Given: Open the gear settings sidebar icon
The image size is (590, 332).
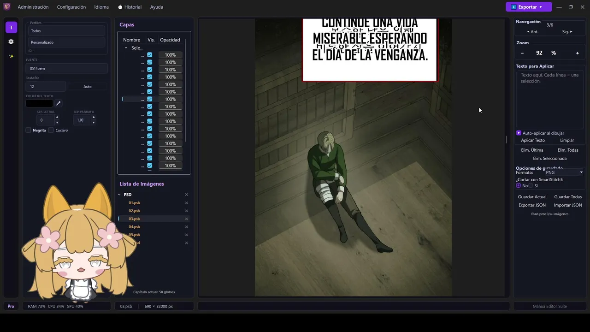Looking at the screenshot, I should 11,41.
